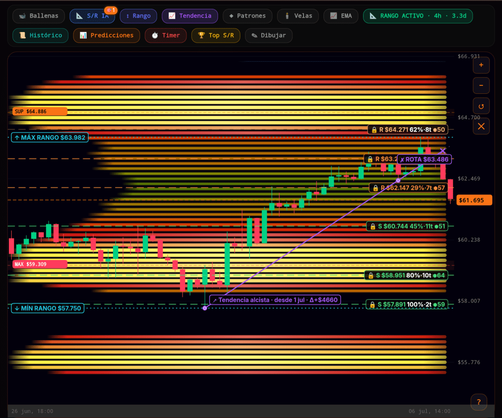Zoom out with the minus icon
502x418 pixels.
click(x=481, y=85)
